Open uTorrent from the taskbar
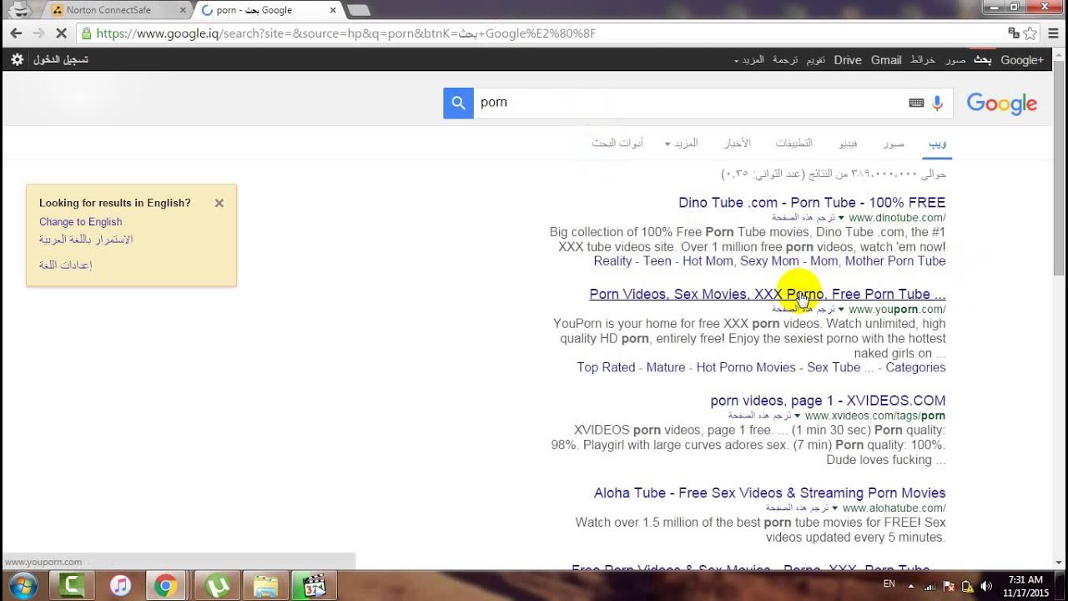This screenshot has height=601, width=1068. tap(216, 585)
